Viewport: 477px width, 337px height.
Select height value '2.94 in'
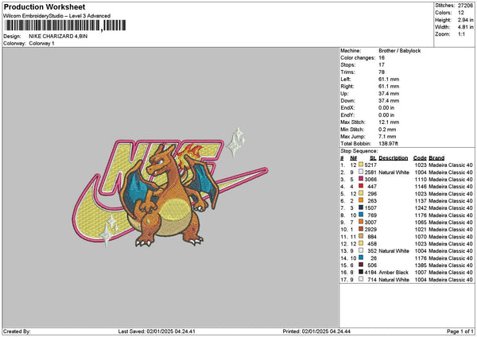pyautogui.click(x=465, y=20)
